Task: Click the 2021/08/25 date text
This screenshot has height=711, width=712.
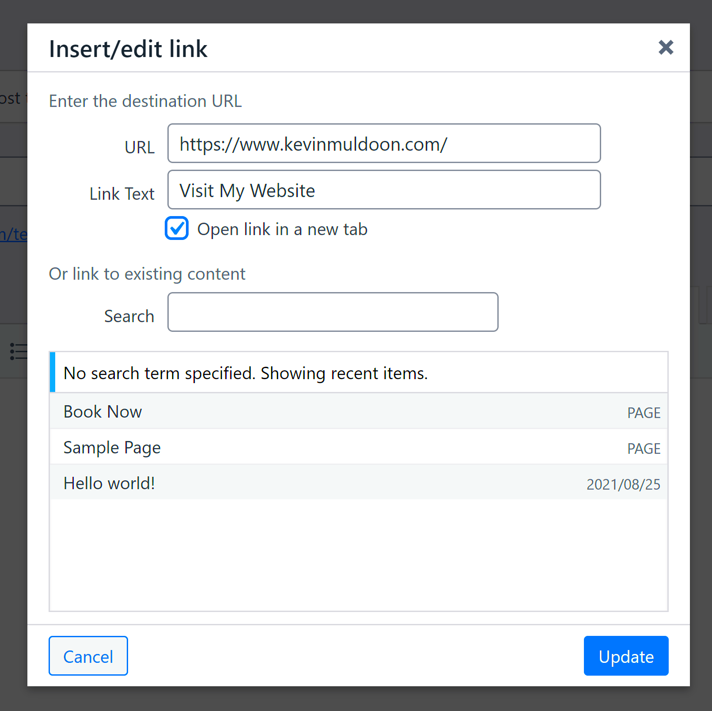Action: 623,484
